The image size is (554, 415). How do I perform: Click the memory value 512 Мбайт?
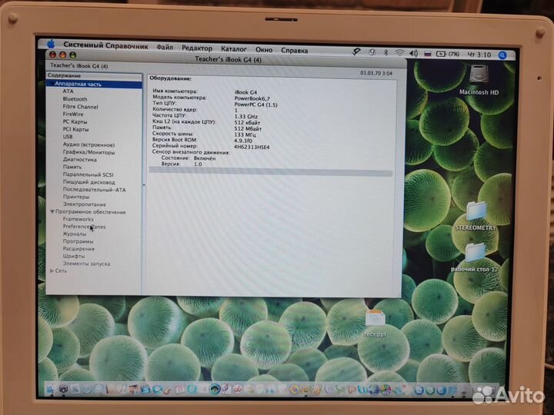pyautogui.click(x=248, y=128)
